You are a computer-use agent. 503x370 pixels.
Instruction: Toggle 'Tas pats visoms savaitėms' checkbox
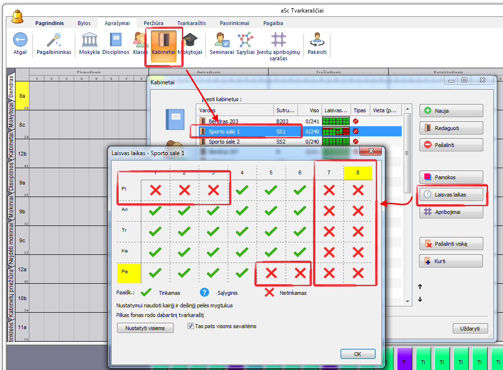click(x=190, y=326)
